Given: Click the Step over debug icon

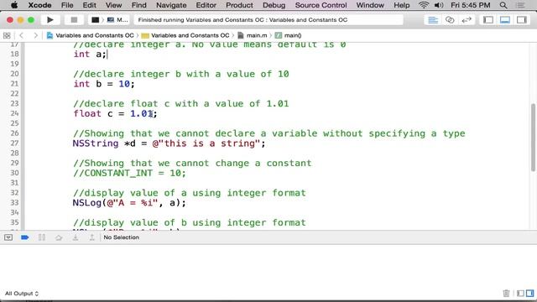Looking at the screenshot, I should [x=59, y=237].
